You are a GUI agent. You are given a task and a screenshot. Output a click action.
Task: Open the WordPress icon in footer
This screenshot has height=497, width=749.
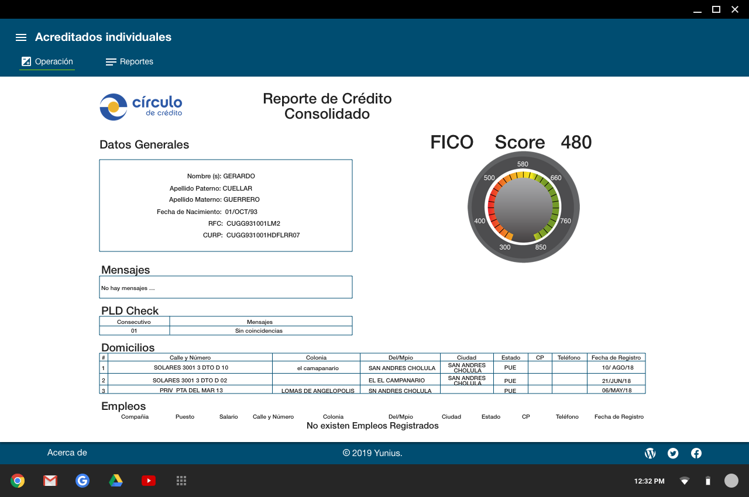[650, 453]
